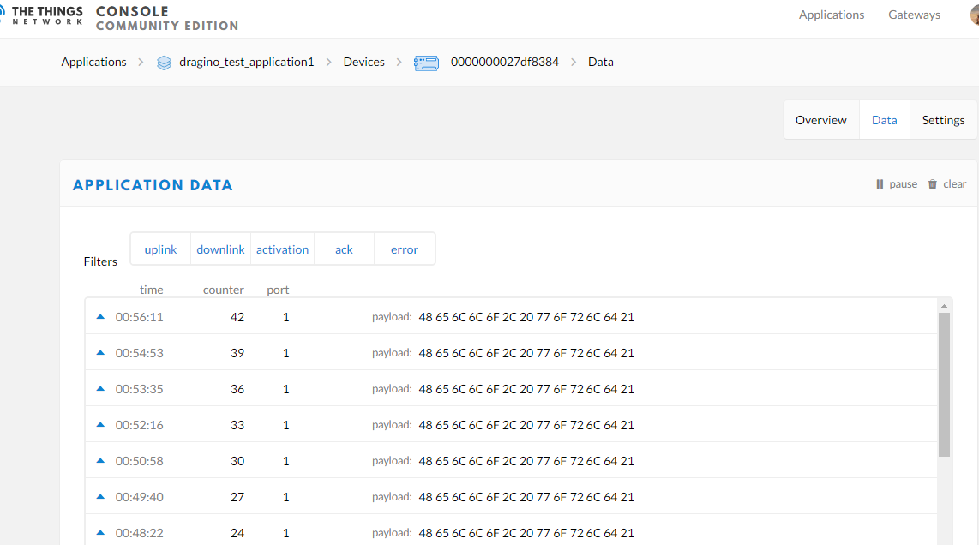The image size is (979, 545).
Task: Click uplink arrow icon for 00:56:11 row
Action: pyautogui.click(x=100, y=317)
